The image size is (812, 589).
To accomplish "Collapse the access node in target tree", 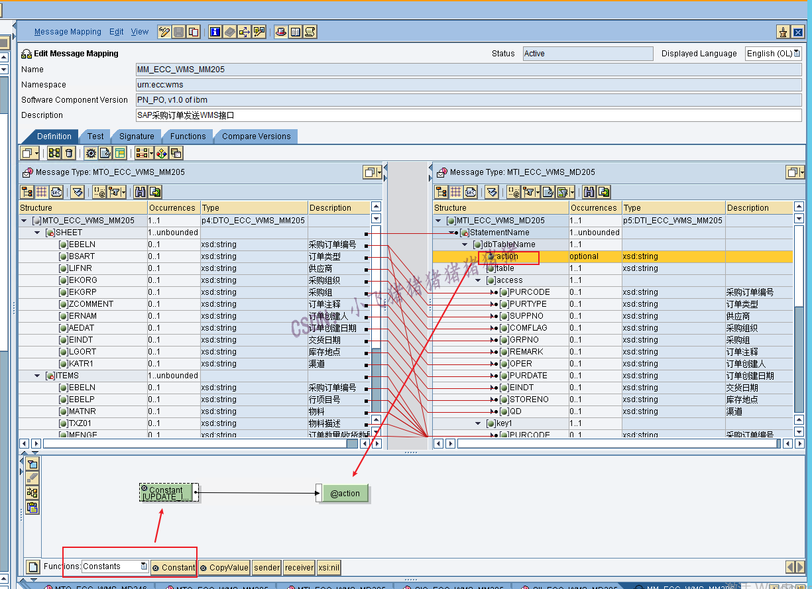I will coord(479,280).
